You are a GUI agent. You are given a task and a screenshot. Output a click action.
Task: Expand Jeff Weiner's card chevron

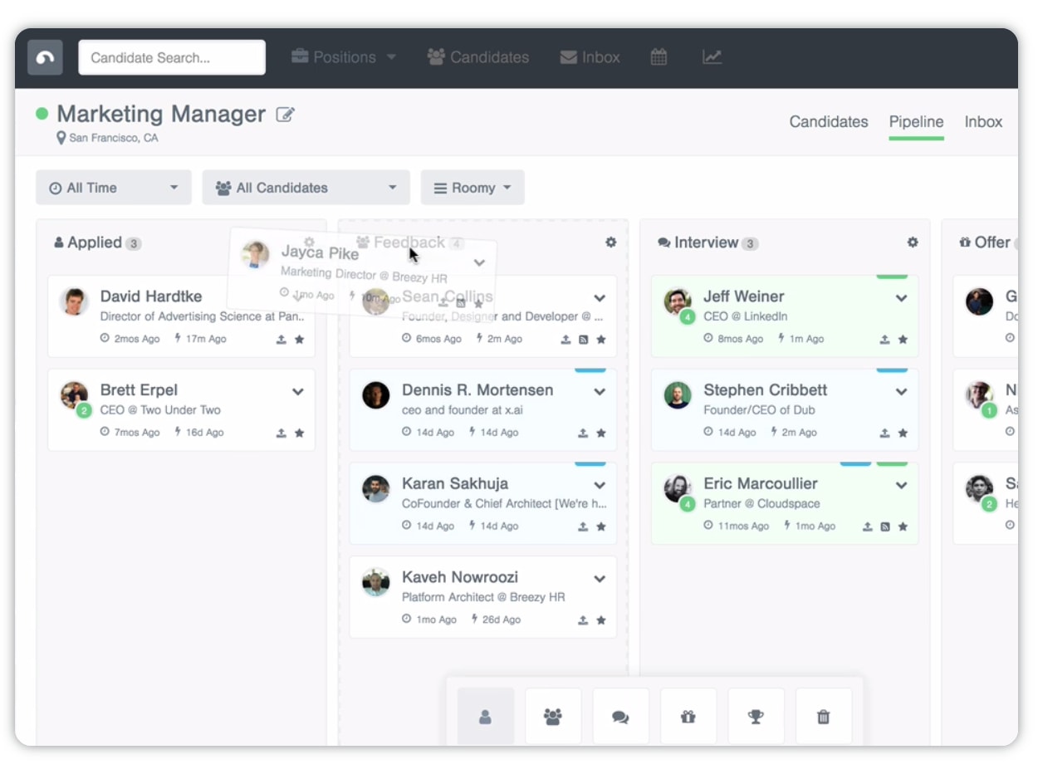pos(901,298)
